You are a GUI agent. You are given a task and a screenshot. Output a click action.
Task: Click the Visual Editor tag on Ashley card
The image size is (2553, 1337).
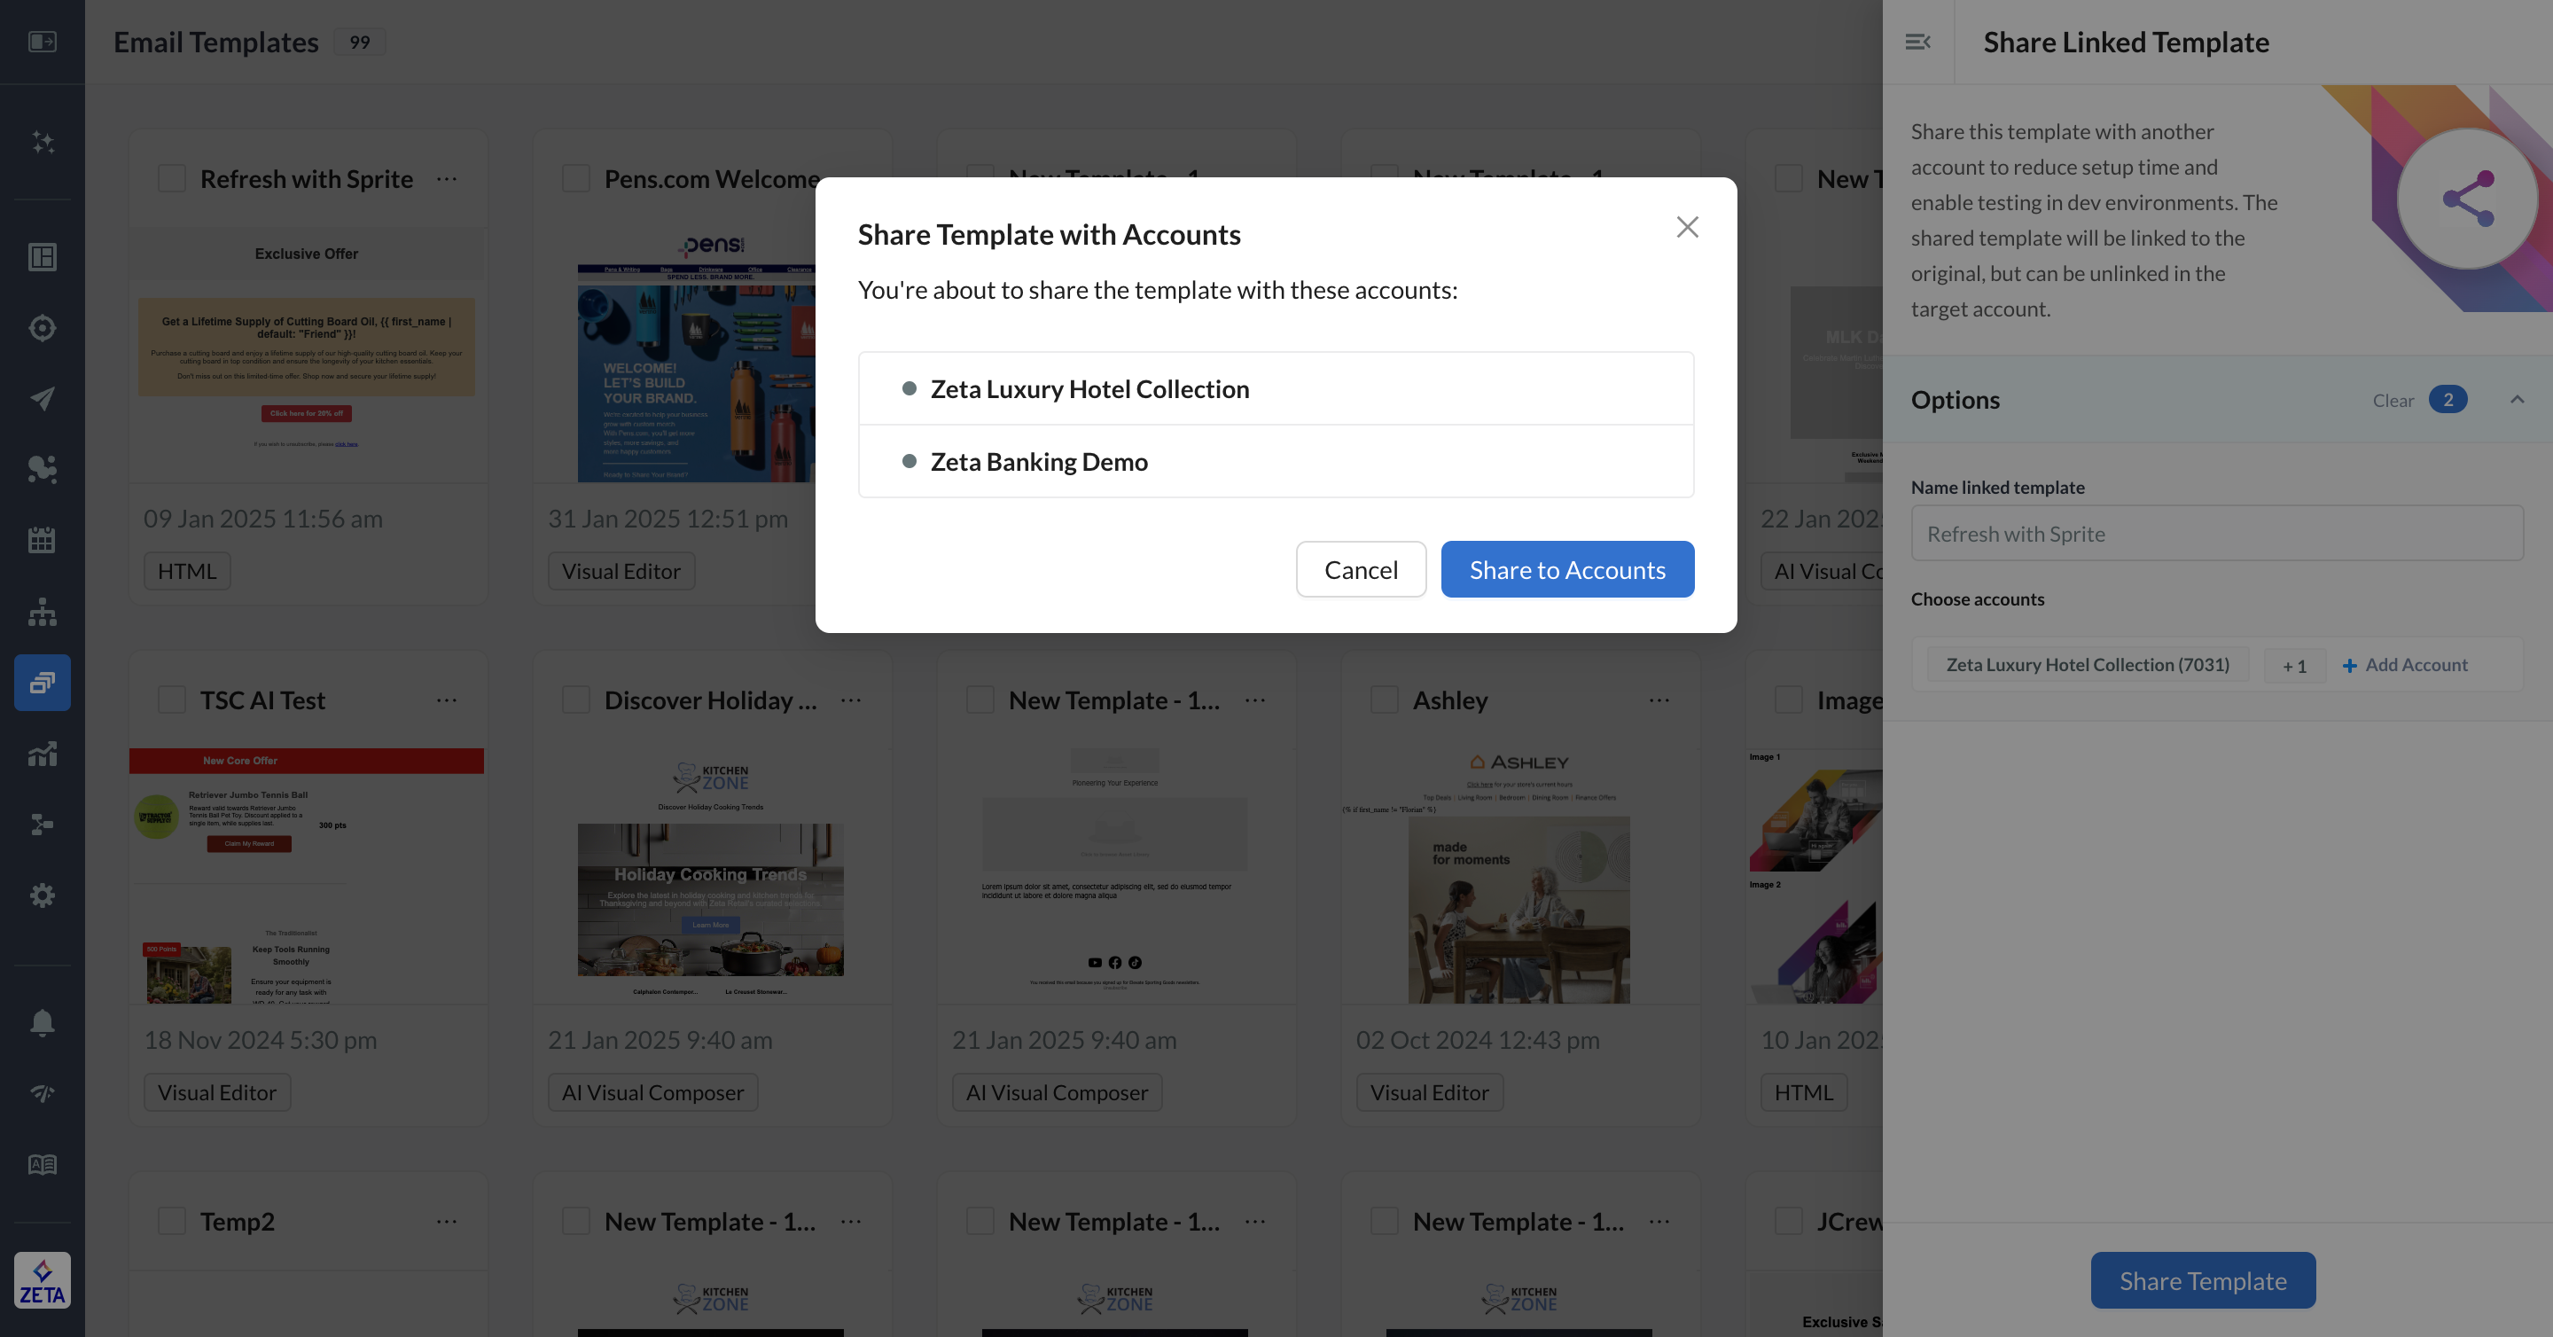coord(1429,1092)
